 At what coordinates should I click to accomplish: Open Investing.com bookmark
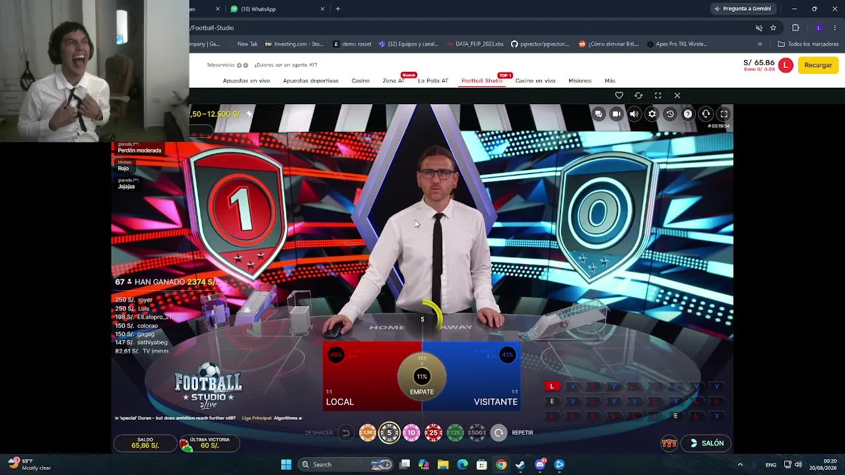pos(294,44)
